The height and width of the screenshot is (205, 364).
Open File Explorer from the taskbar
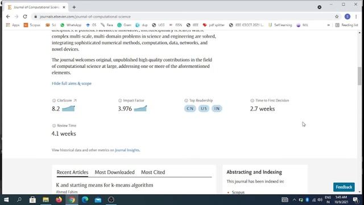[45, 200]
